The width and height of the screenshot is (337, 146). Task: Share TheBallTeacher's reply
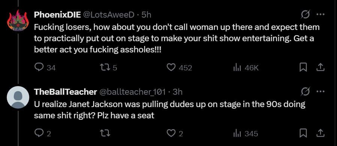[320, 133]
